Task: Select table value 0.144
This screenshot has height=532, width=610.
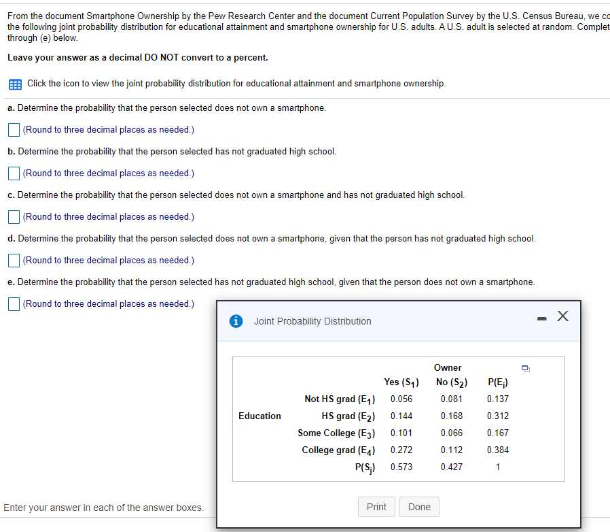Action: [x=401, y=416]
